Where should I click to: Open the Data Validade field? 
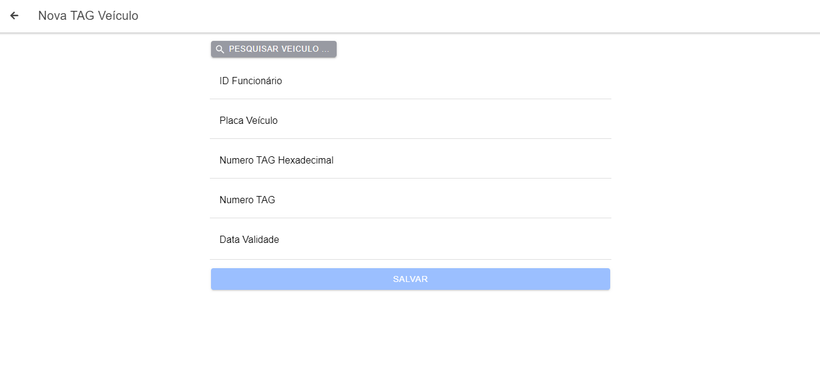click(x=410, y=240)
